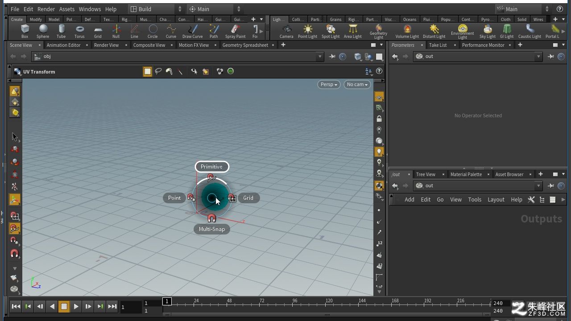Viewport: 571px width, 321px height.
Task: Add a Caustic Light
Action: [x=530, y=31]
